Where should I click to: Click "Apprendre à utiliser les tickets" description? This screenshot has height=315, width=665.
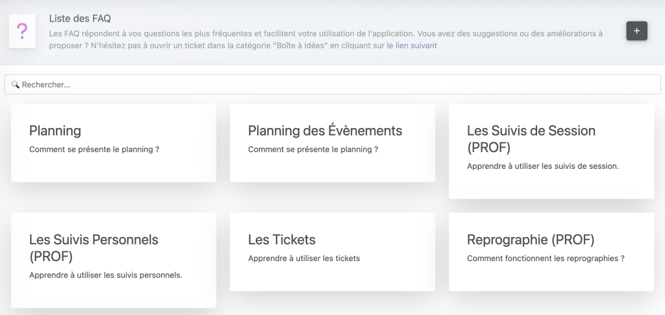click(x=304, y=258)
